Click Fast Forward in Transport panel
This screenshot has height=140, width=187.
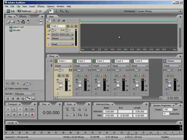(x=20, y=115)
